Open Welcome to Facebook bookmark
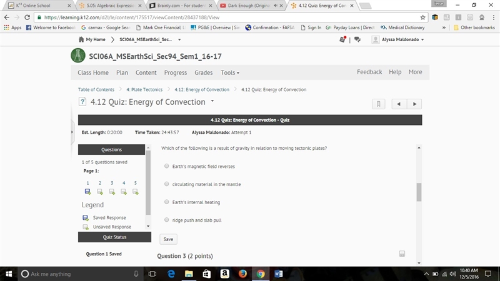The image size is (500, 281). 51,27
